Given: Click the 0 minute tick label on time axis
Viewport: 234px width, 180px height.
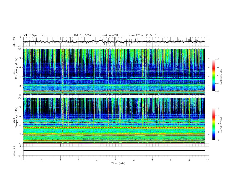Looking at the screenshot, I should coord(23,160).
